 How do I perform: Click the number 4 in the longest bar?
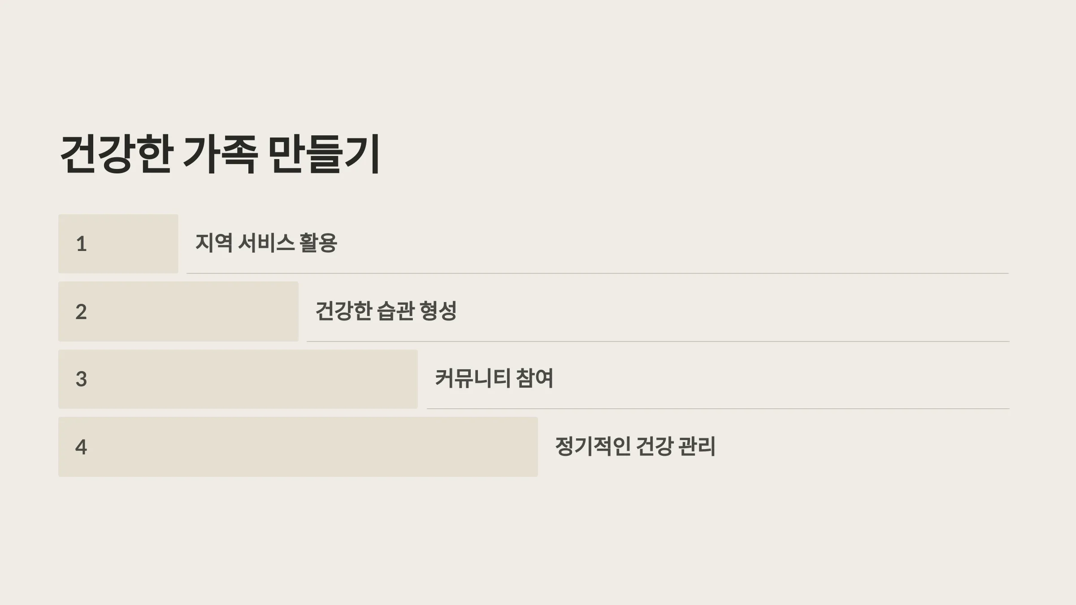point(81,447)
